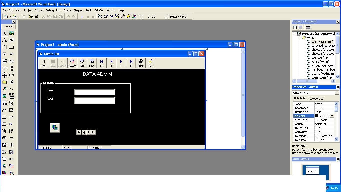341x192 pixels.
Task: Click the Add button on the Admin toolbar
Action: [x=43, y=63]
